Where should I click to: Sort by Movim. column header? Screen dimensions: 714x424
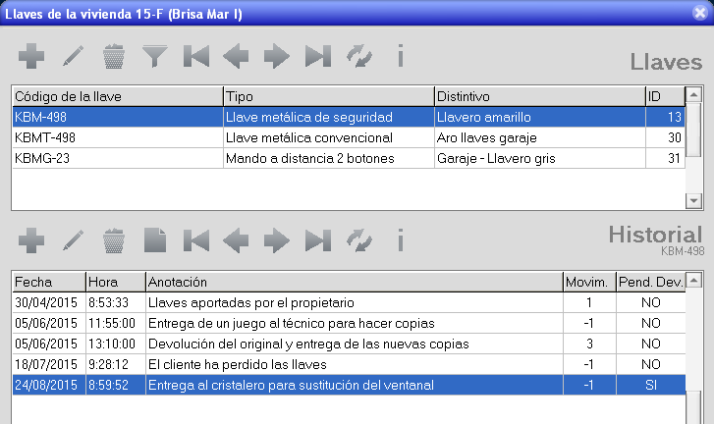[x=589, y=282]
